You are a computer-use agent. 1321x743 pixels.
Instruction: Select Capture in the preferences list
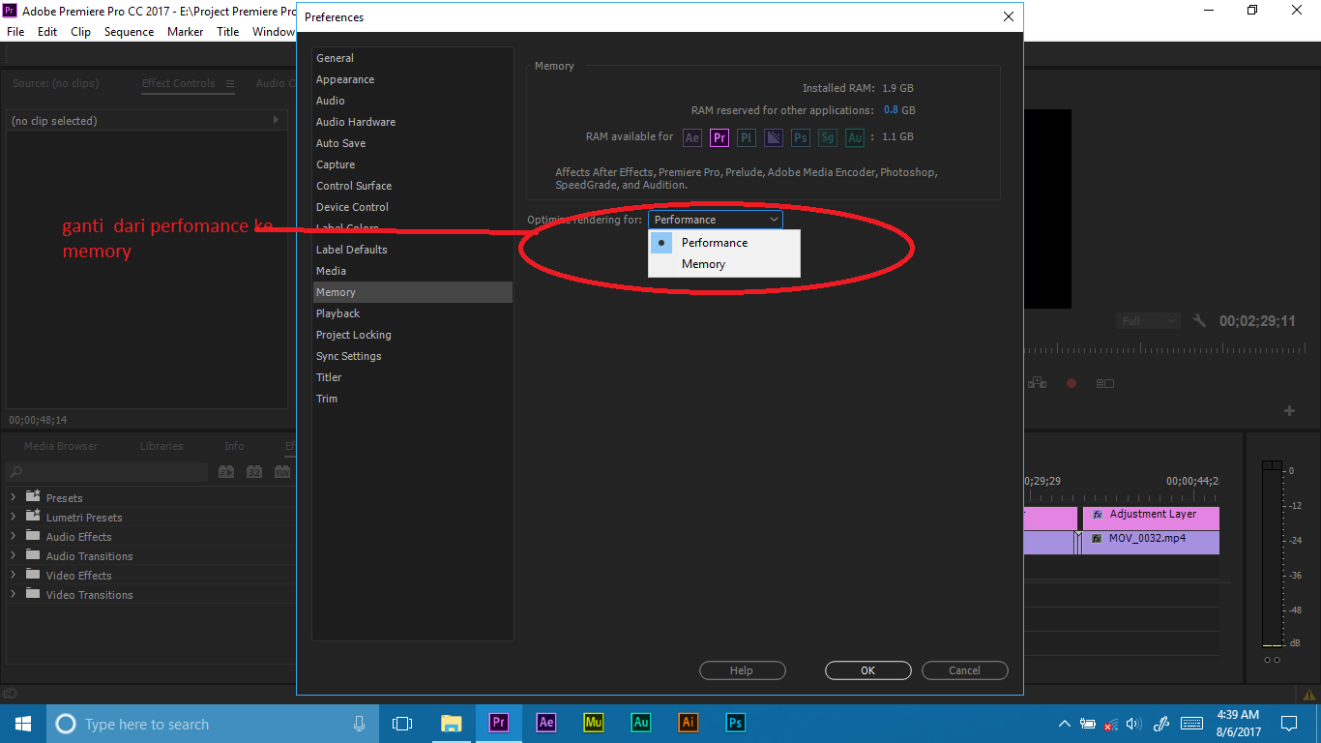(x=413, y=164)
